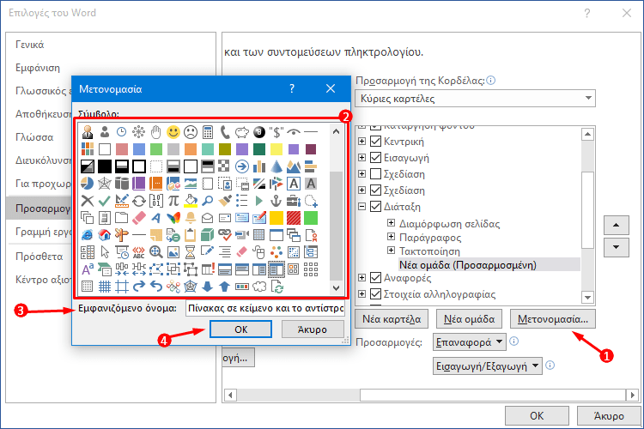Select the colorful butterfly symbol
Image resolution: width=644 pixels, height=429 pixels.
tap(173, 218)
